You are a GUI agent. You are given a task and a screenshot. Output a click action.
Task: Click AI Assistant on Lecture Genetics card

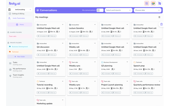point(74,36)
